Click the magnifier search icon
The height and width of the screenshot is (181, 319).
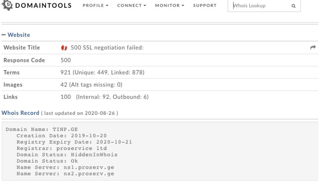tap(293, 6)
